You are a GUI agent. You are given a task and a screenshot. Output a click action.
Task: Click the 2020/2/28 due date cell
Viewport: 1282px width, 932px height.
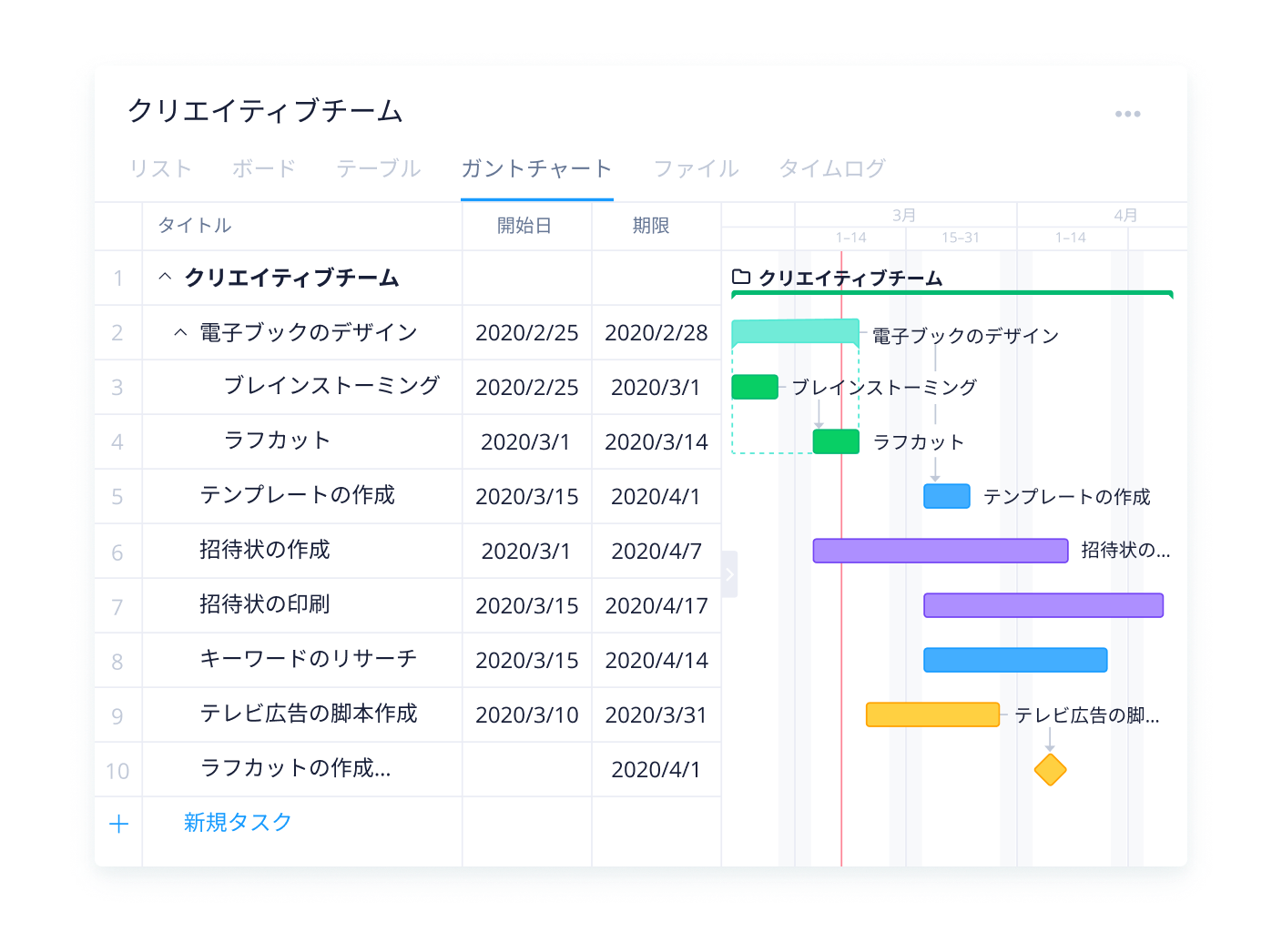656,332
